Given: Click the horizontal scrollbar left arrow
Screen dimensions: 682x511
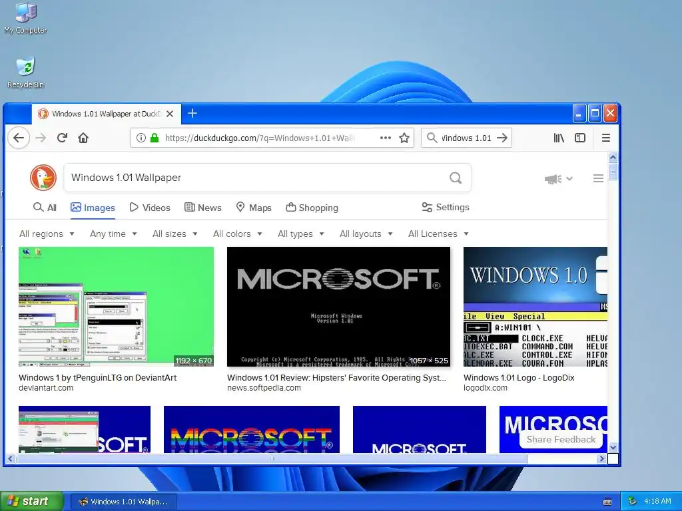Looking at the screenshot, I should pos(11,458).
